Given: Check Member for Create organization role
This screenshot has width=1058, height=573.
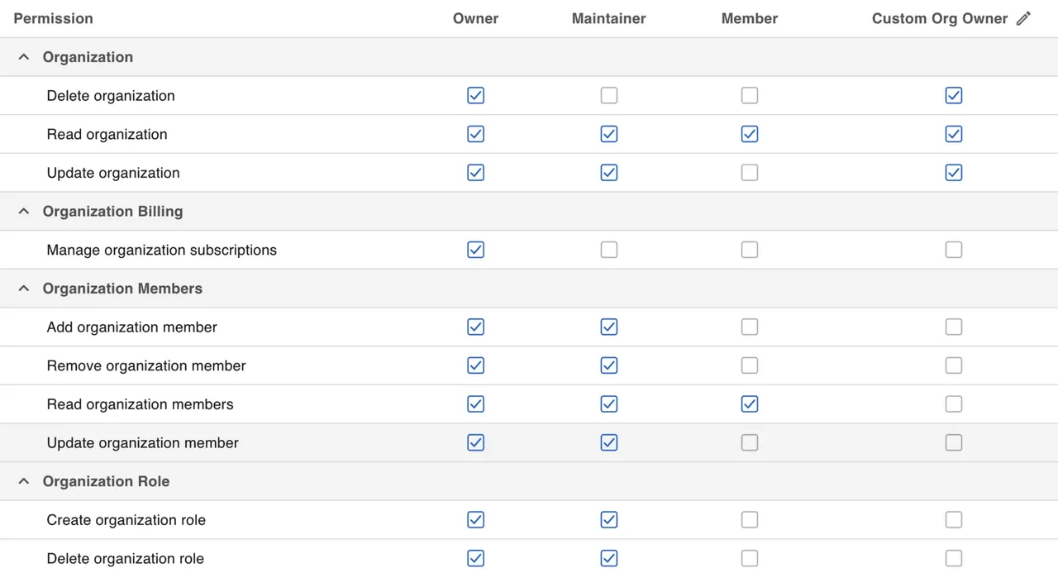Looking at the screenshot, I should pos(750,520).
